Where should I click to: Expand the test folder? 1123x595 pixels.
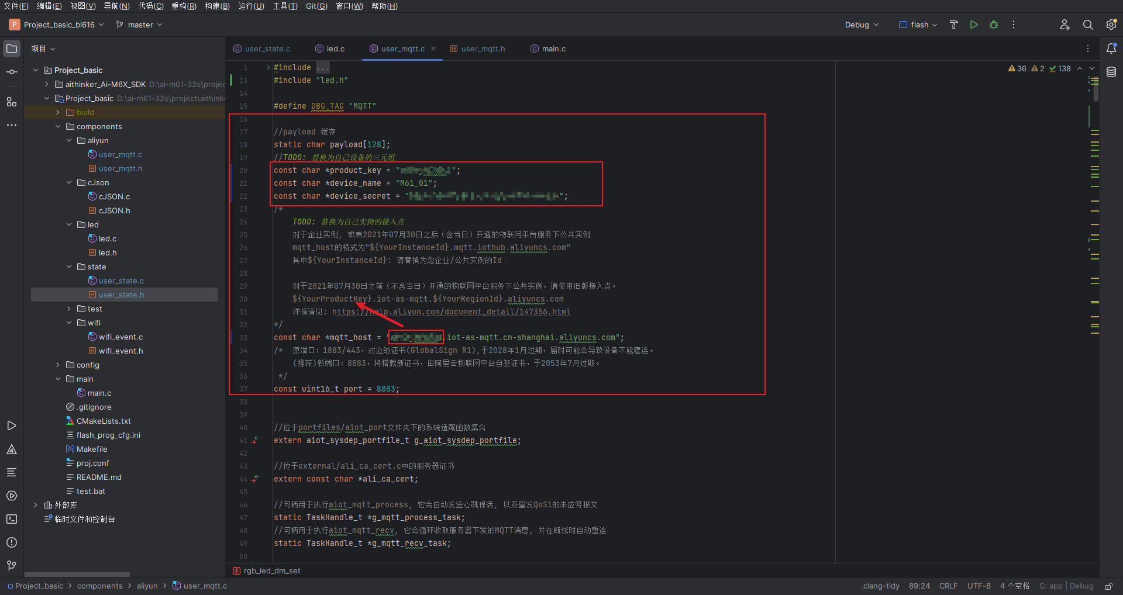pos(69,309)
